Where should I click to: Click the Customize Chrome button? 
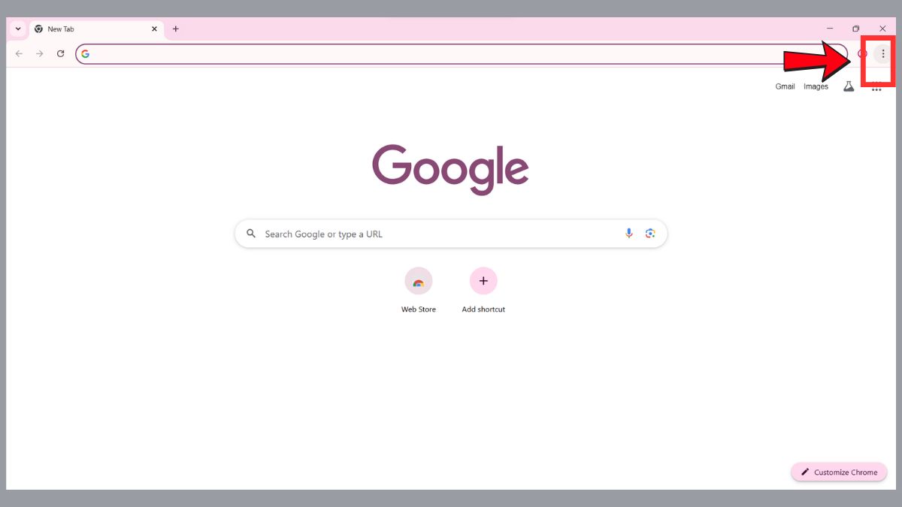pos(839,472)
